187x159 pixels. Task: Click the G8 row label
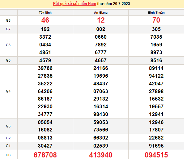[8, 20]
